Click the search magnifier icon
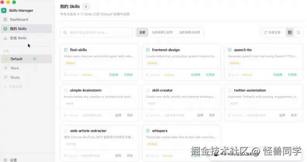This screenshot has width=307, height=162. pyautogui.click(x=65, y=32)
